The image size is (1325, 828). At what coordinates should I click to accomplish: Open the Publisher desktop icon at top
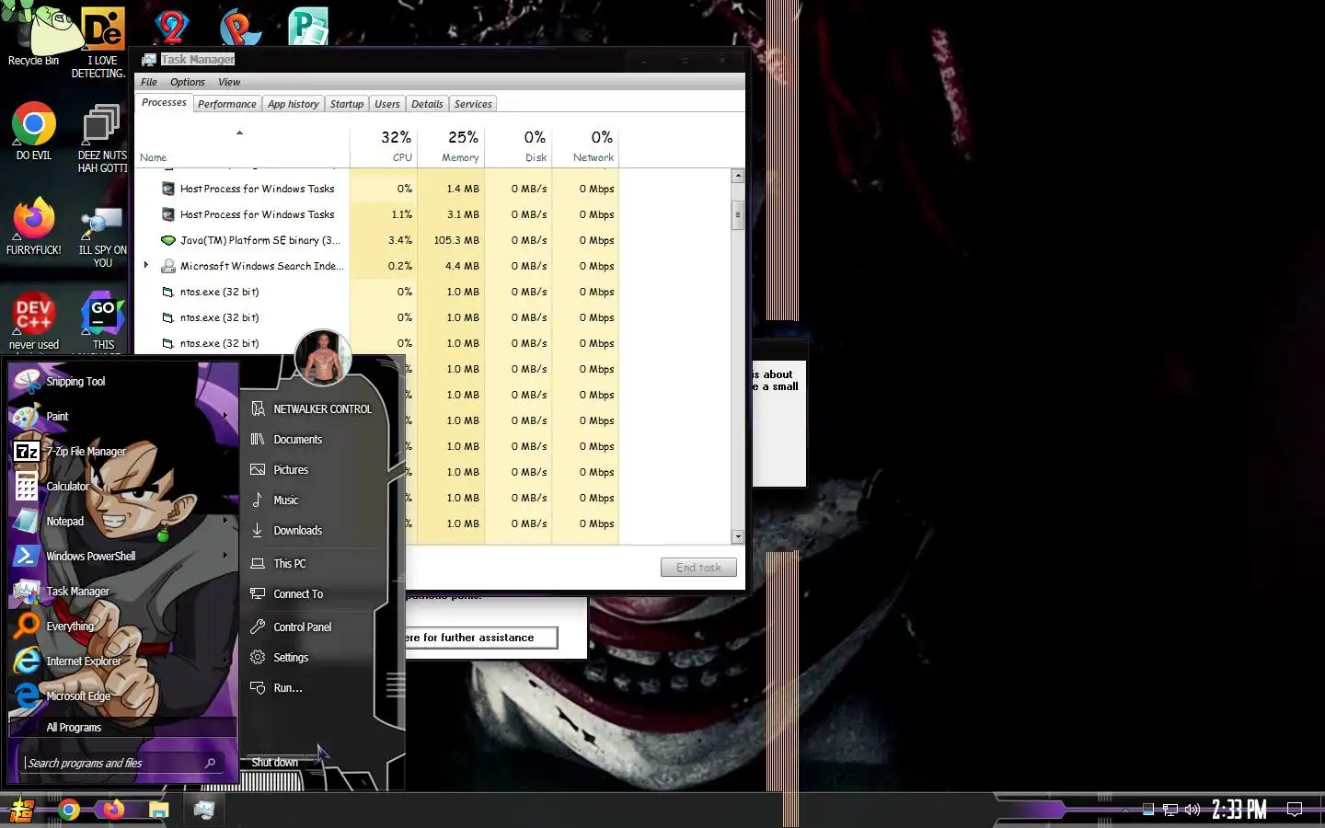click(x=308, y=26)
